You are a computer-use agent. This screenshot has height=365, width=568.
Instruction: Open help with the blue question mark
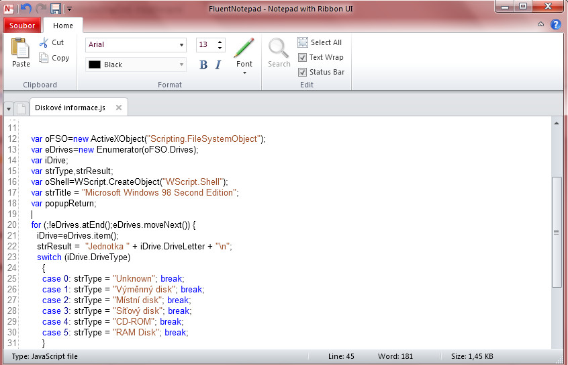pos(555,24)
